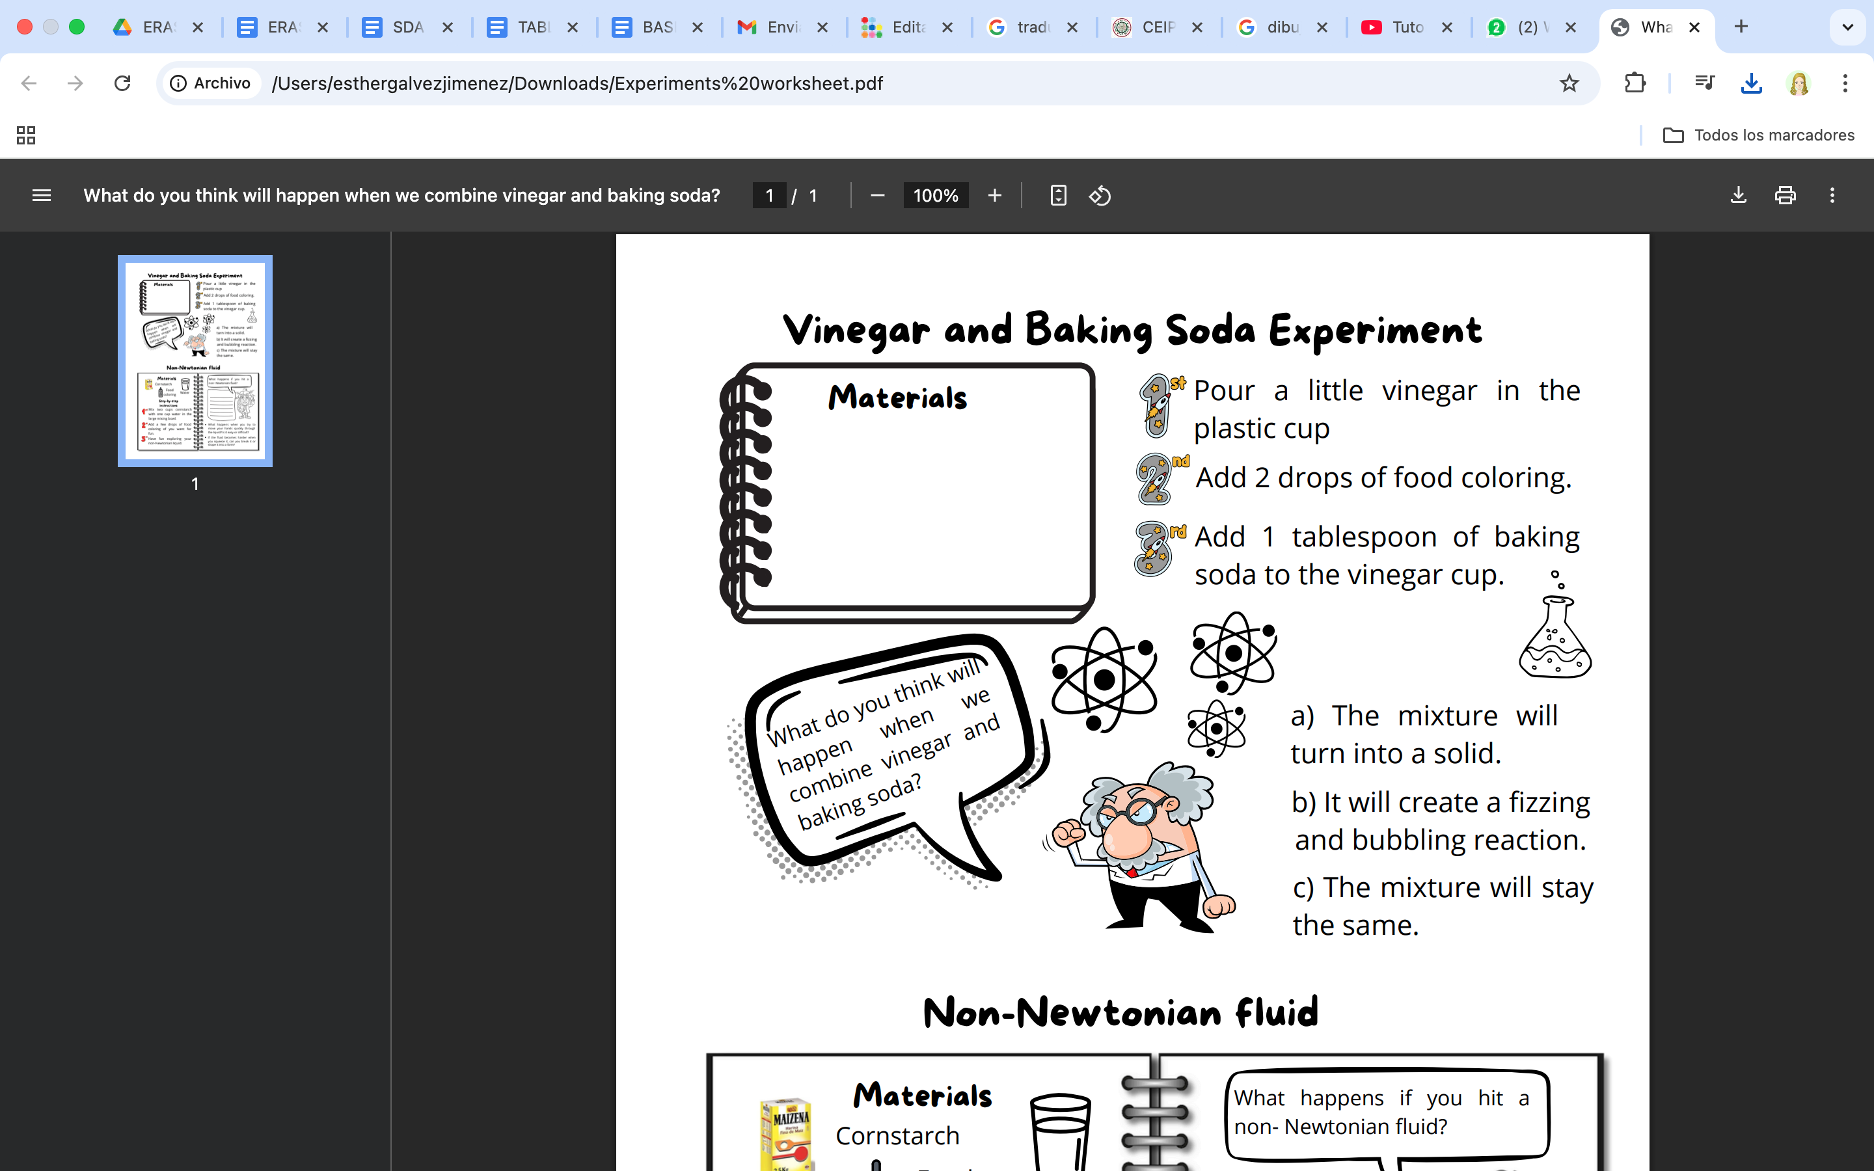This screenshot has width=1874, height=1171.
Task: Reload the current page
Action: coord(122,83)
